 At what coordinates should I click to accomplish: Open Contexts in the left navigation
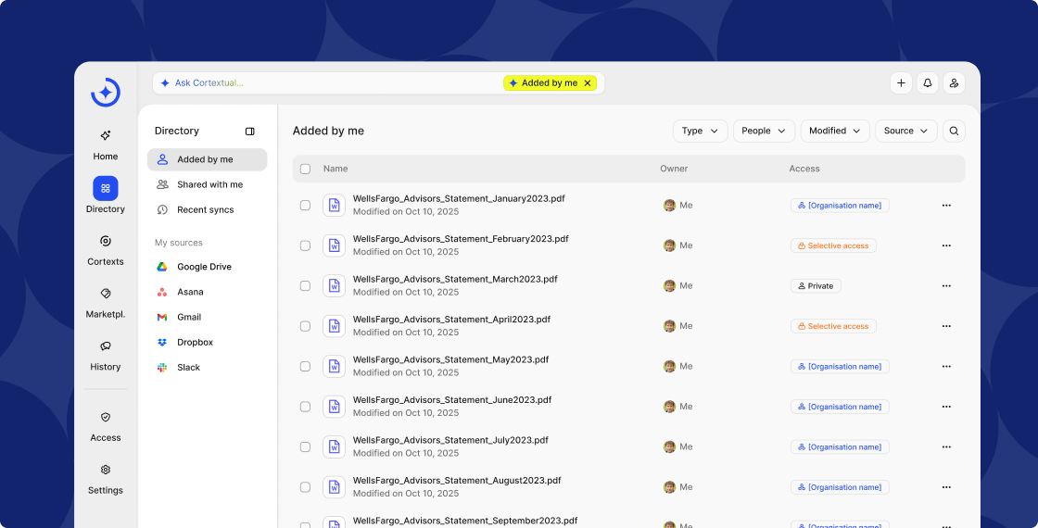click(106, 249)
